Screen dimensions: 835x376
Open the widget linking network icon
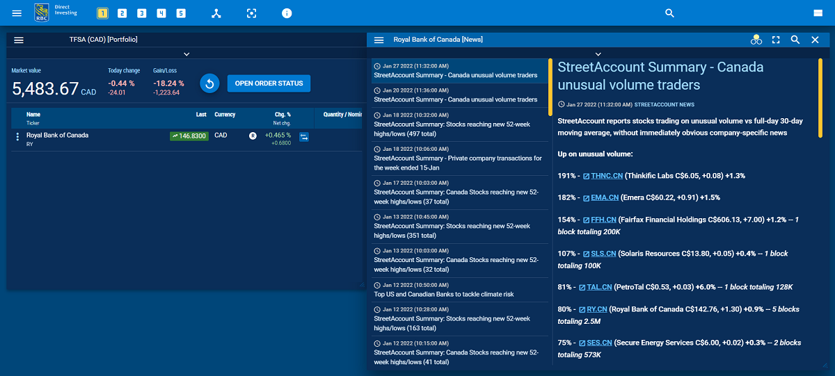pyautogui.click(x=216, y=13)
